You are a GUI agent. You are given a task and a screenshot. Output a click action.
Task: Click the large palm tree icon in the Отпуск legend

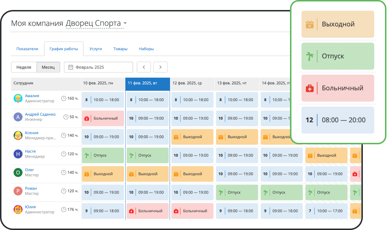click(309, 56)
